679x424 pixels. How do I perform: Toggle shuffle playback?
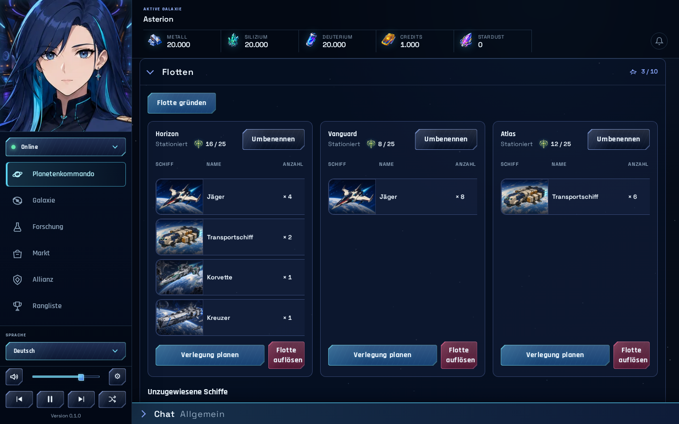coord(112,399)
